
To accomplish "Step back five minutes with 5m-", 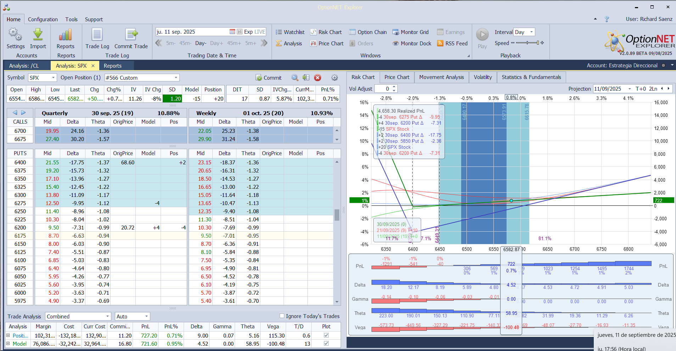I will 171,43.
